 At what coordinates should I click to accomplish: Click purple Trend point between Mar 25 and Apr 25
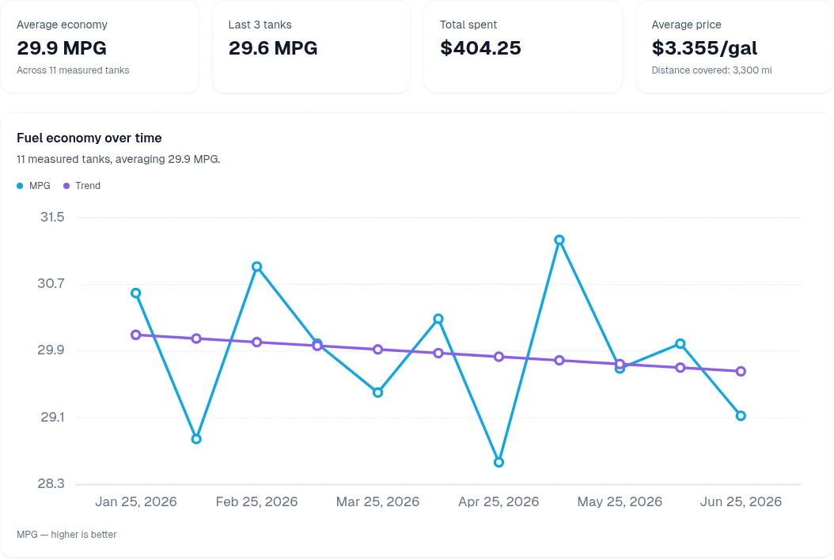coord(438,353)
